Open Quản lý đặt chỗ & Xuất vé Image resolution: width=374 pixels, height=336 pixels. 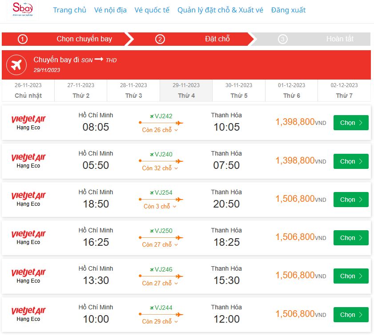(x=220, y=10)
